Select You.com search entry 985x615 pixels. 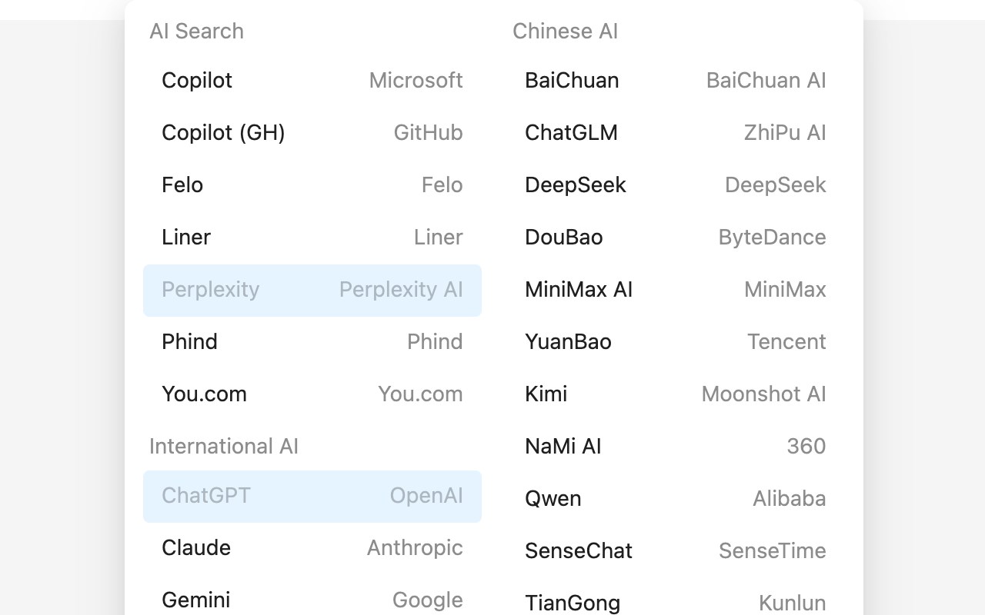pos(312,394)
